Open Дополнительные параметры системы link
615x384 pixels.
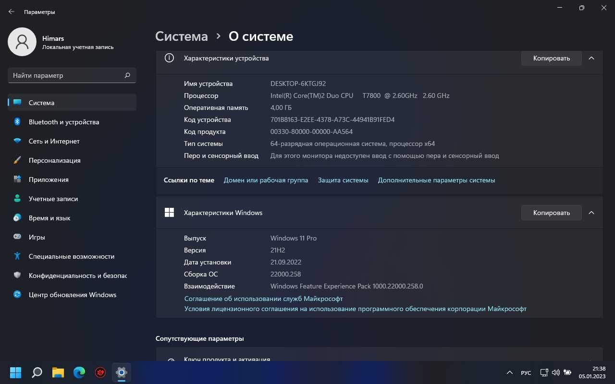tap(436, 180)
